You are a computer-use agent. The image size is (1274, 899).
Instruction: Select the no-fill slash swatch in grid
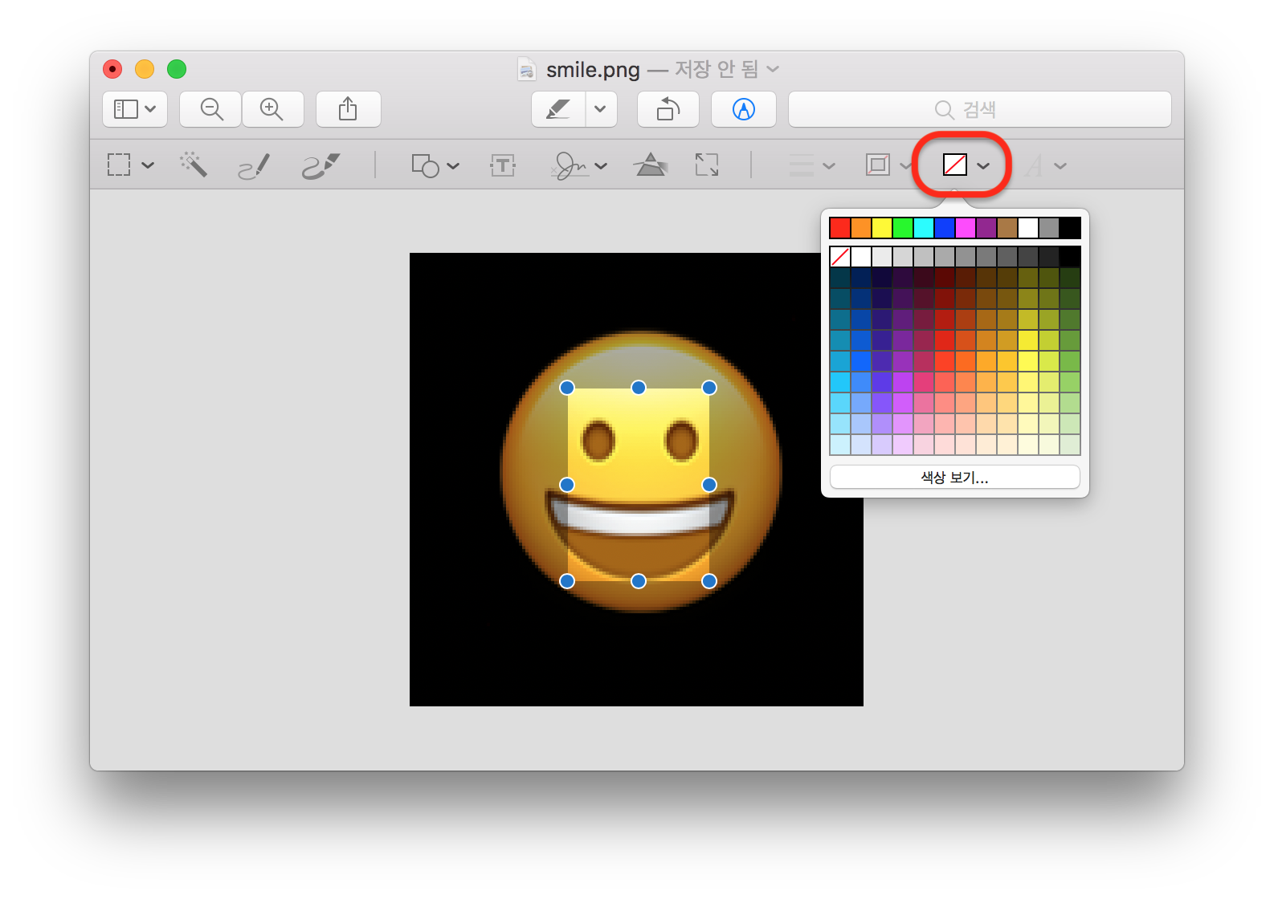point(840,257)
